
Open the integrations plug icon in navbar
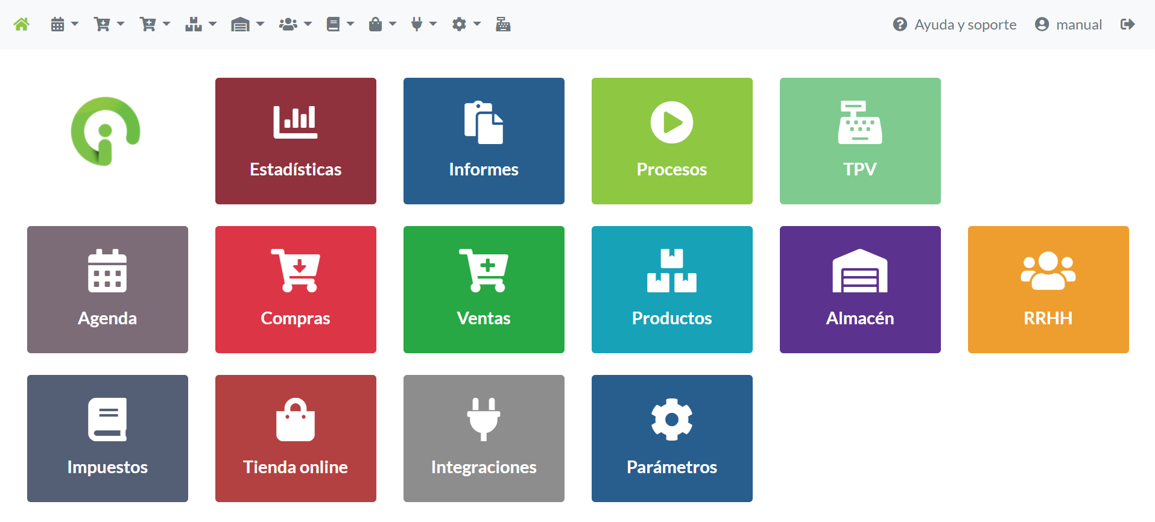pyautogui.click(x=417, y=24)
